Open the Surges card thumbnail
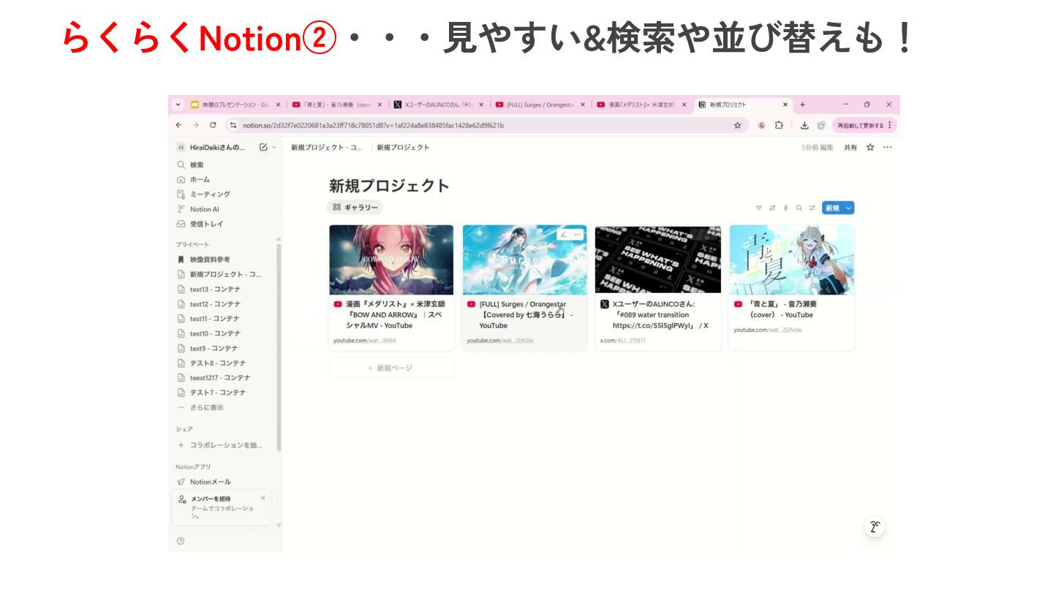The width and height of the screenshot is (1053, 592). (x=524, y=259)
